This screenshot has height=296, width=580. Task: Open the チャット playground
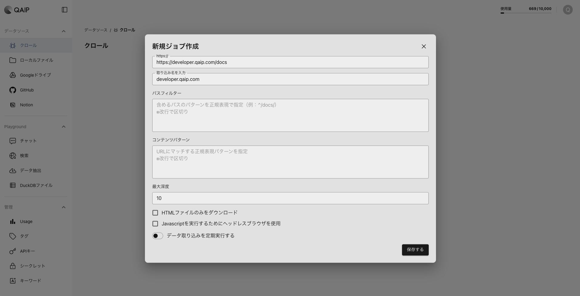(28, 141)
